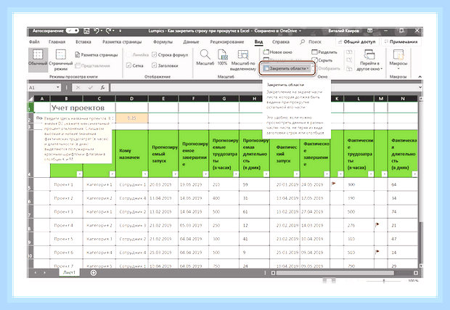Open the Undo history dropdown arrow
The height and width of the screenshot is (310, 450).
coord(102,30)
